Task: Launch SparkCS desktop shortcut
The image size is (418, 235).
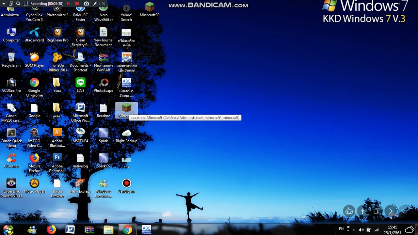Action: [x=104, y=161]
